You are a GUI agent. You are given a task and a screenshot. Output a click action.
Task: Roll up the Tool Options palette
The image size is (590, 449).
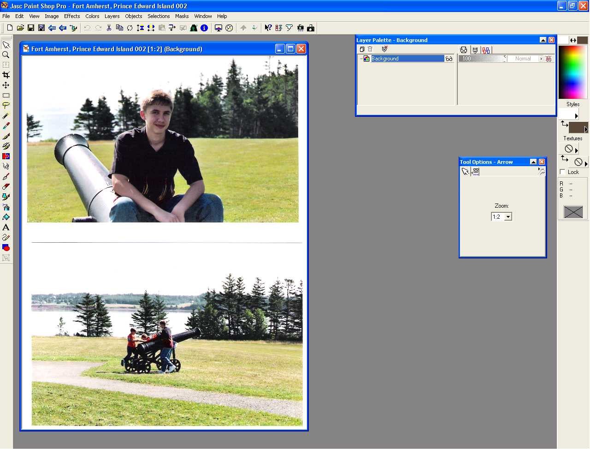(533, 162)
